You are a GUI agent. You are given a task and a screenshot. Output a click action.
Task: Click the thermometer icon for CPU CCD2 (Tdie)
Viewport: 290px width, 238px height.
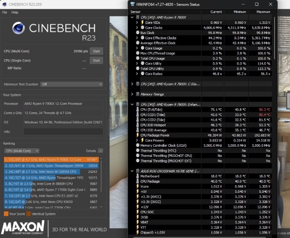[138, 119]
